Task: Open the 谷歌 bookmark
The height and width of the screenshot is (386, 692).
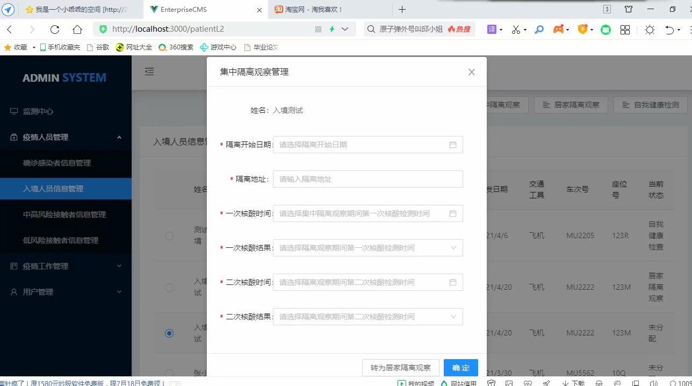Action: [98, 47]
